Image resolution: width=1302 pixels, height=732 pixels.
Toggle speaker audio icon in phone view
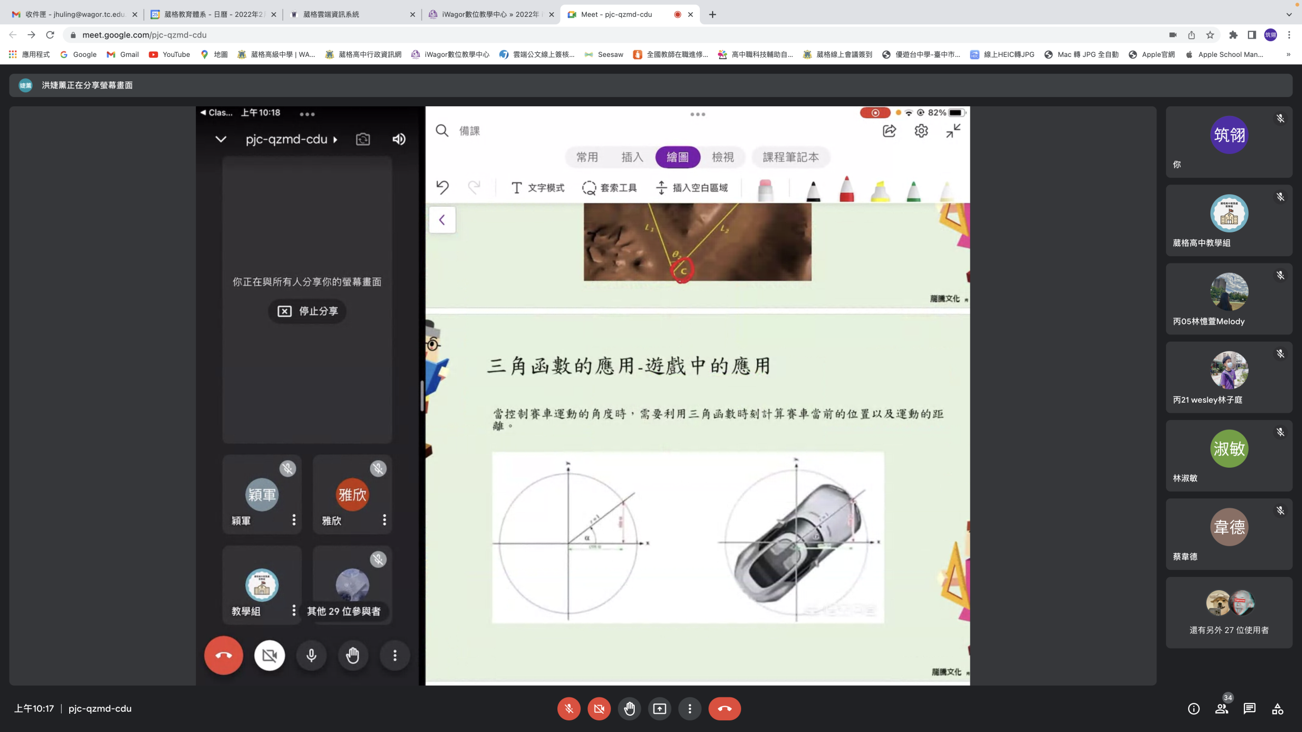click(399, 139)
